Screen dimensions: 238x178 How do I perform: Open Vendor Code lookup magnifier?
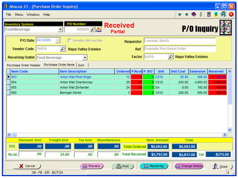(63, 49)
